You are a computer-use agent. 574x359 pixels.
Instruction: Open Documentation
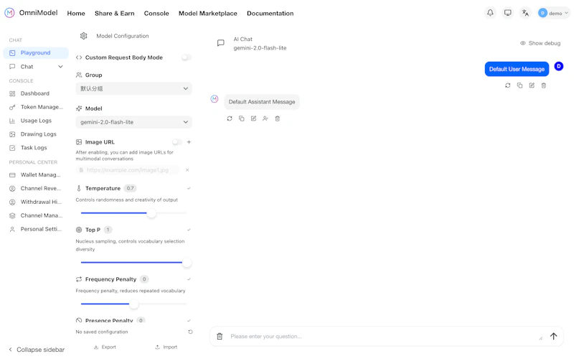click(270, 13)
